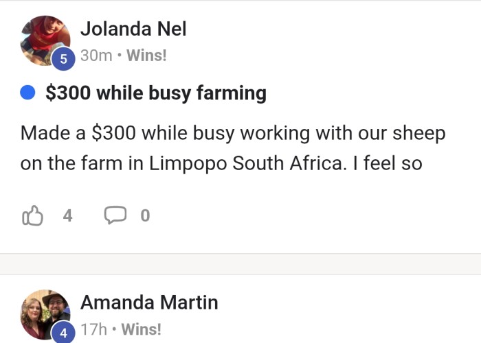This screenshot has width=481, height=343.
Task: Click Amanda Martin's level 4 badge
Action: click(63, 333)
